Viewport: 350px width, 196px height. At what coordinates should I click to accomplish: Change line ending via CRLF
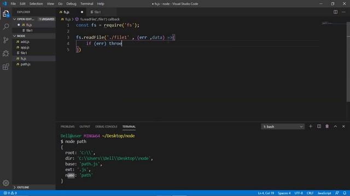(x=310, y=193)
